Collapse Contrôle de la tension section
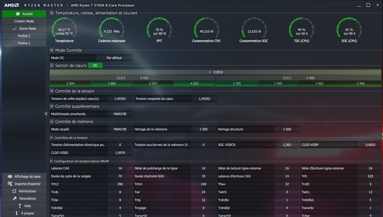 [51, 91]
